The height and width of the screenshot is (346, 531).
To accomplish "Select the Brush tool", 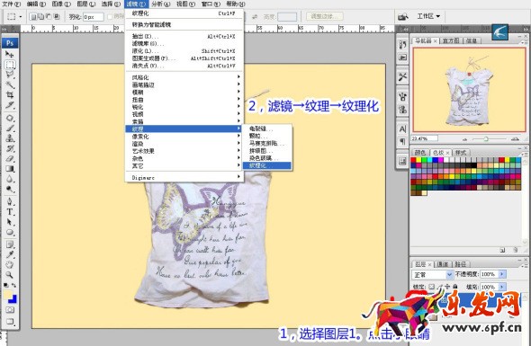I will click(10, 129).
